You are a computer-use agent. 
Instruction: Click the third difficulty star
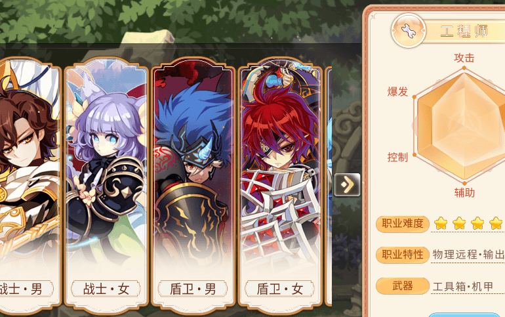(x=477, y=223)
